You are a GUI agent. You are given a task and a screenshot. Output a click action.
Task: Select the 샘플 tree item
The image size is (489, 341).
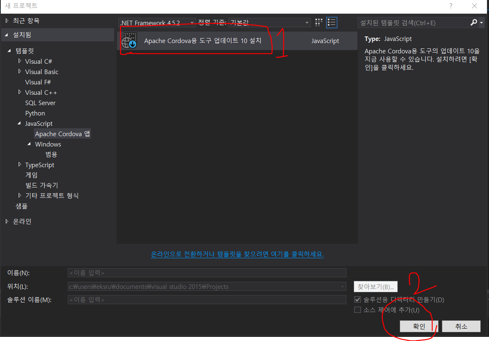coord(21,206)
